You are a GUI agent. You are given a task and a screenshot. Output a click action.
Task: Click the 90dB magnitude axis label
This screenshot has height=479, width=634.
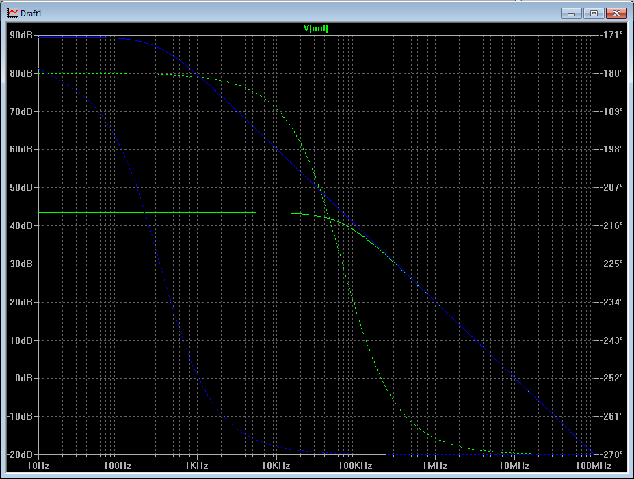click(x=21, y=35)
